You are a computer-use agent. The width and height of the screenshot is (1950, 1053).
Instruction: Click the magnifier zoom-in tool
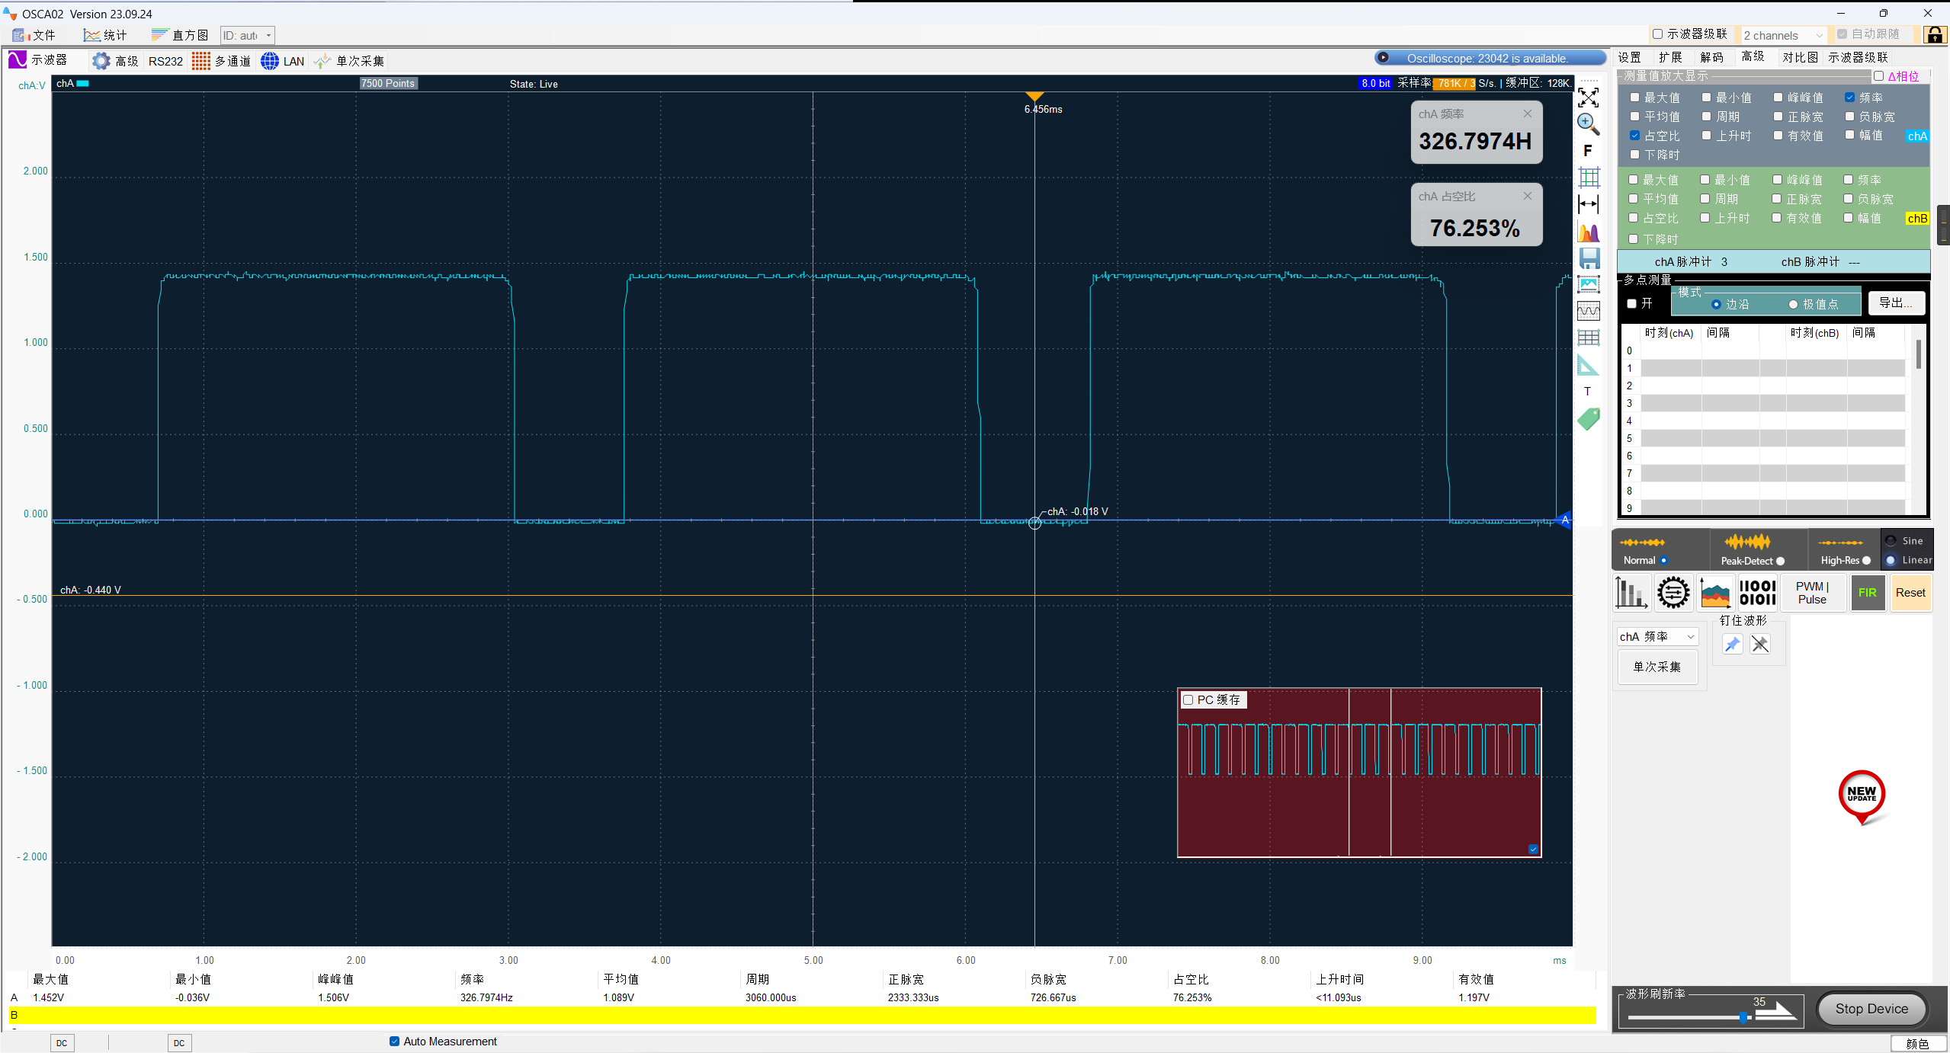pyautogui.click(x=1588, y=123)
